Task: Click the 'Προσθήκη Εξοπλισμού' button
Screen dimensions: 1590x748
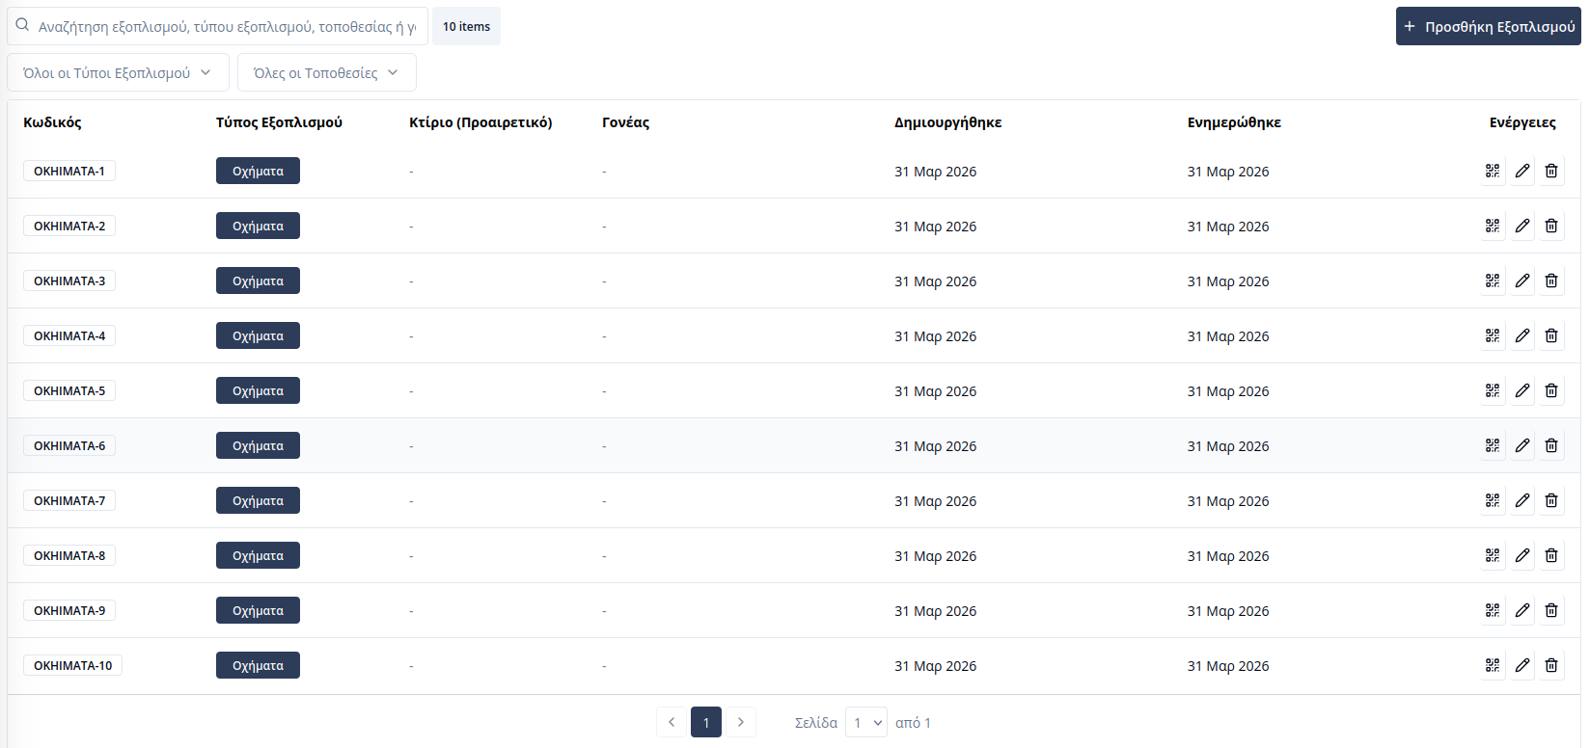Action: coord(1488,27)
